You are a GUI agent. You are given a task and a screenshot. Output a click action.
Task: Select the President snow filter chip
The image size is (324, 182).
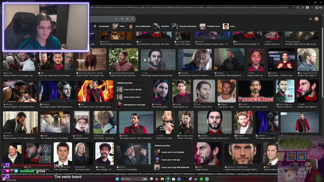pos(210,26)
